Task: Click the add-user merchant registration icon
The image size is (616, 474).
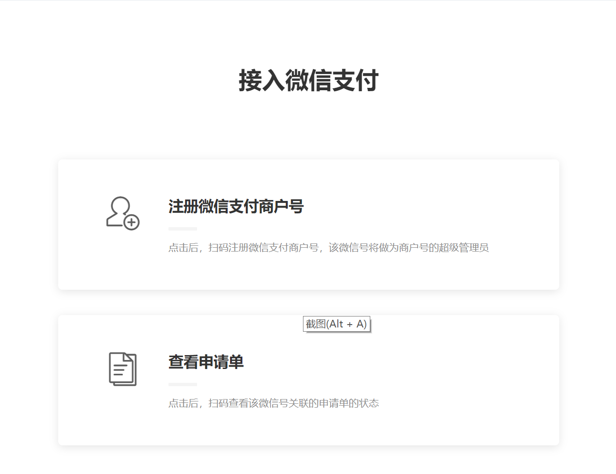Action: 123,213
